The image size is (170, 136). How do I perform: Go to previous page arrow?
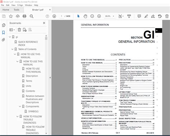[x=47, y=16]
